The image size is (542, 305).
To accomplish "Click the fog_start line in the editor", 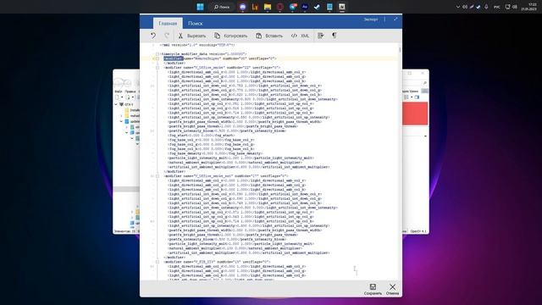I will tap(202, 136).
